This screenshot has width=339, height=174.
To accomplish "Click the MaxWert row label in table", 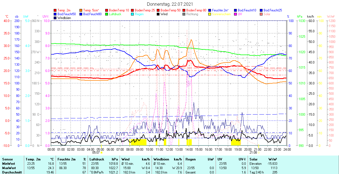I will pyautogui.click(x=9, y=168).
